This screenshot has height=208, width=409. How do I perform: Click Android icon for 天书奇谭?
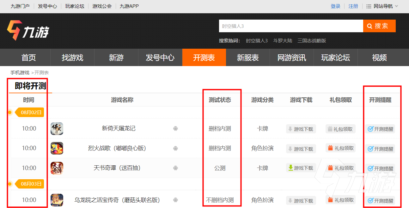tap(175, 168)
